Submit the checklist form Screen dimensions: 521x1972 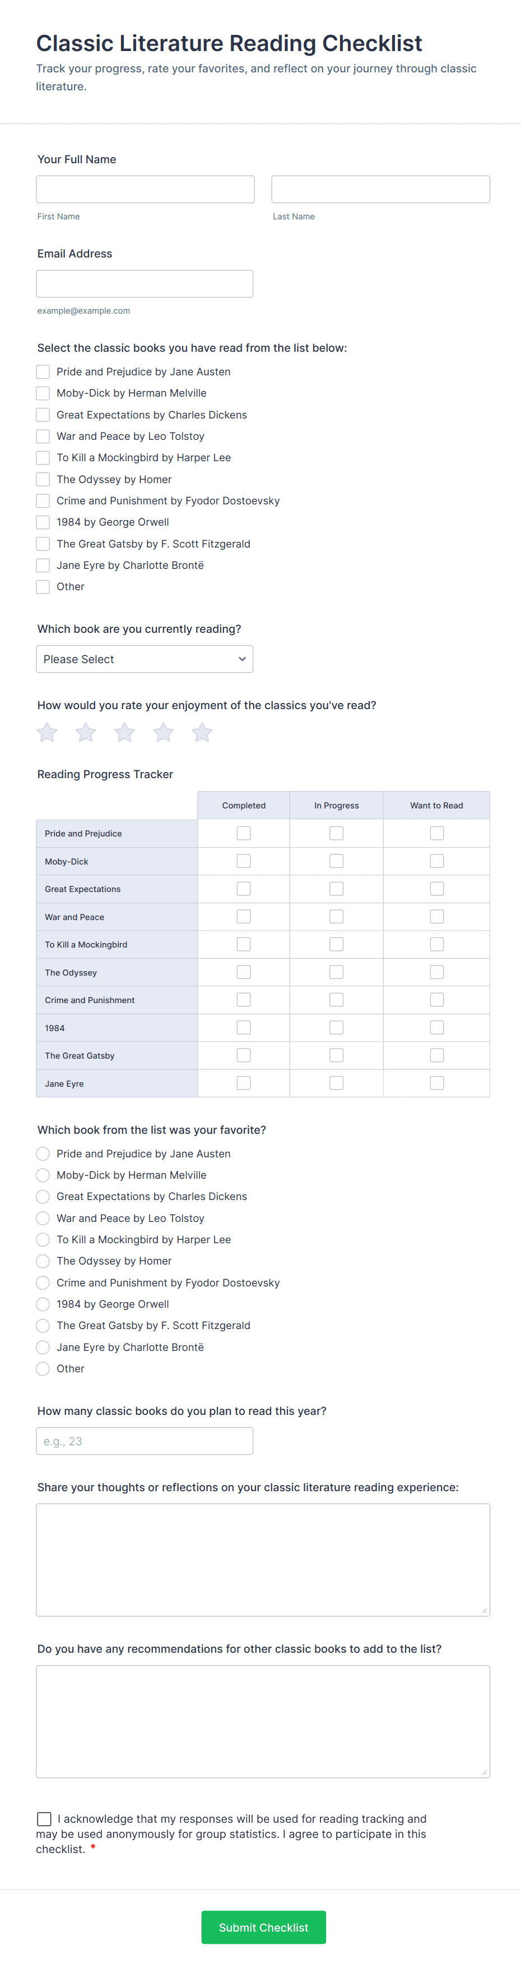[x=263, y=1927]
